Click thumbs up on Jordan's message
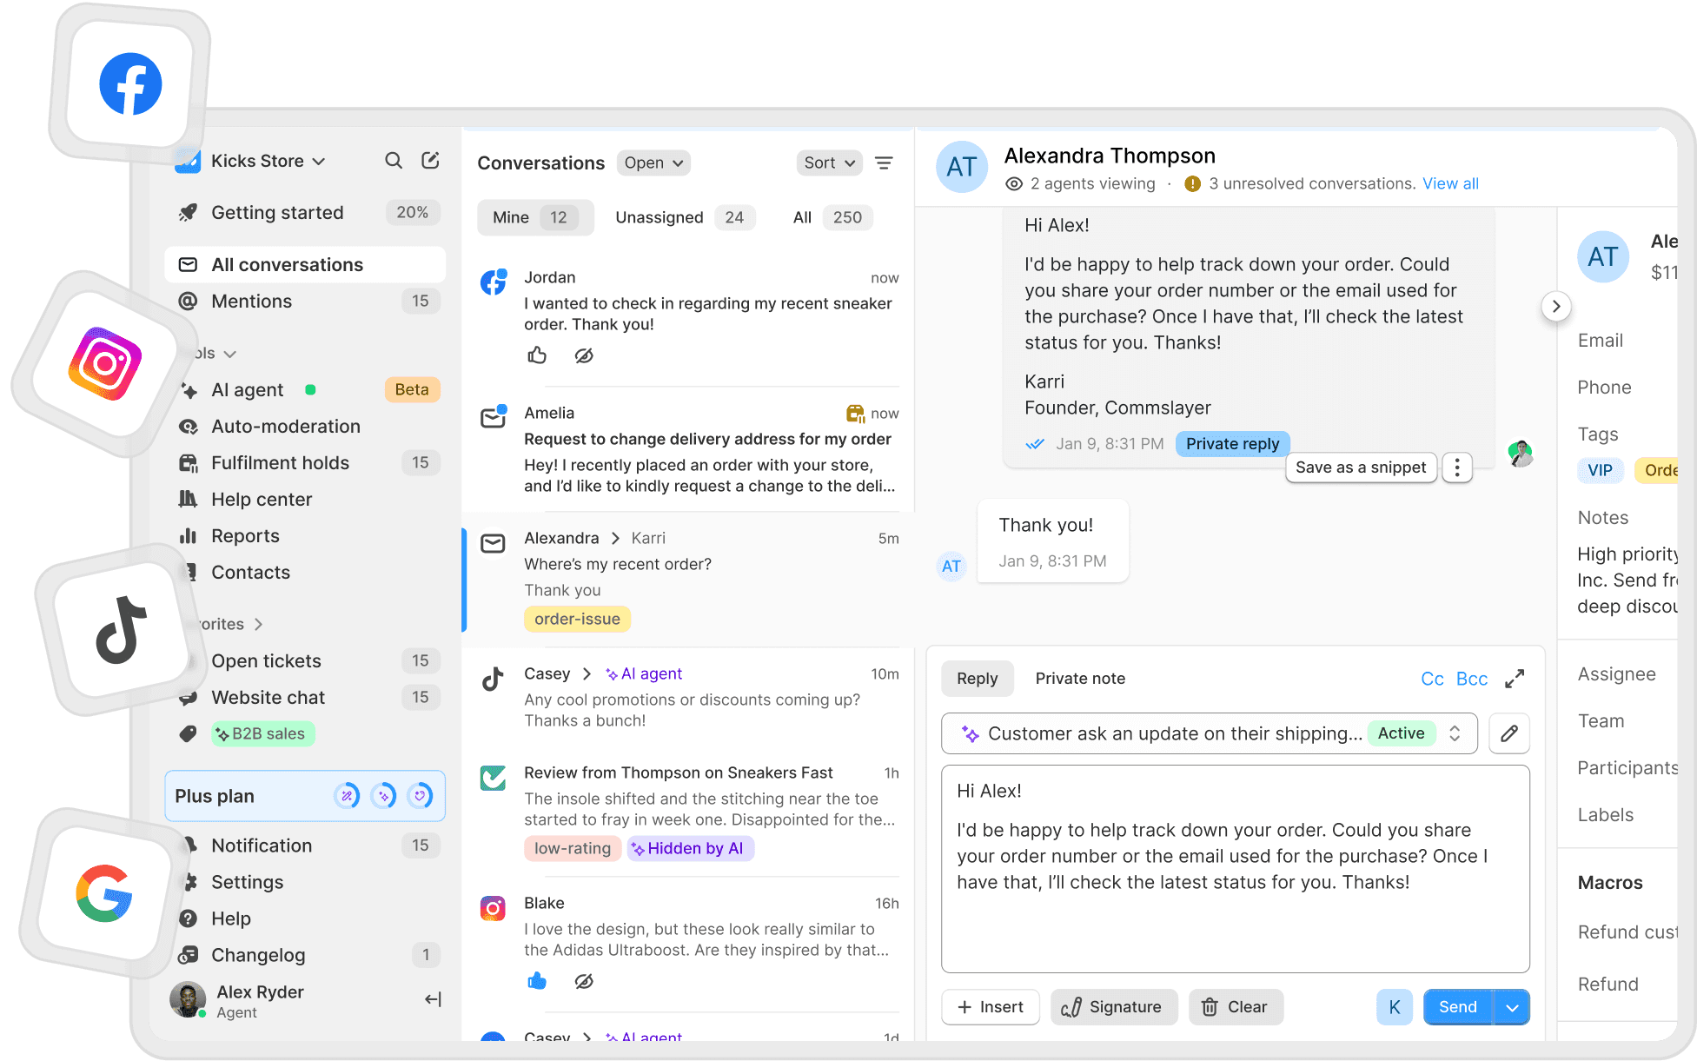Screen dimensions: 1697x1061 537,355
